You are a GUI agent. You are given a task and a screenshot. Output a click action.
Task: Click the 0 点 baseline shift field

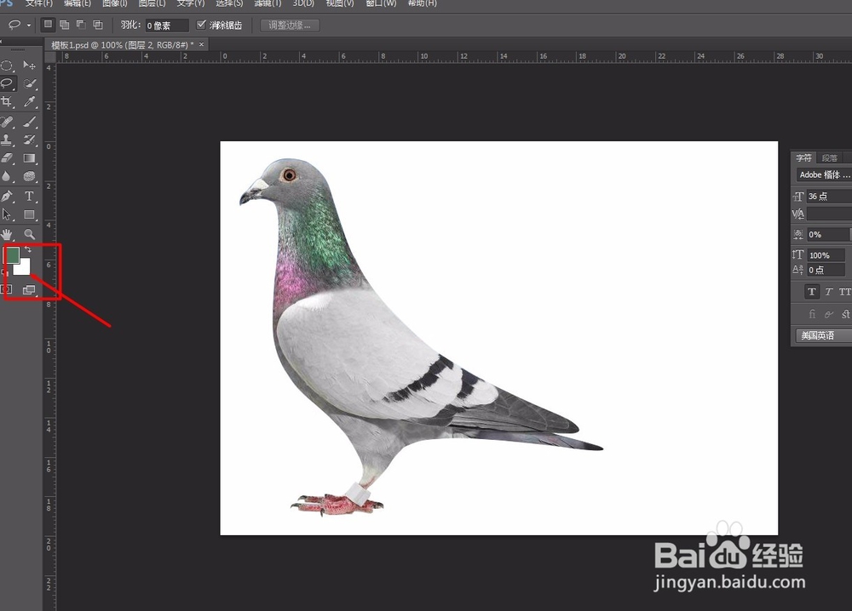(826, 270)
